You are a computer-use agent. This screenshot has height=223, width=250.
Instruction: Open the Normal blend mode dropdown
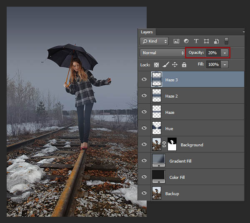(x=162, y=53)
